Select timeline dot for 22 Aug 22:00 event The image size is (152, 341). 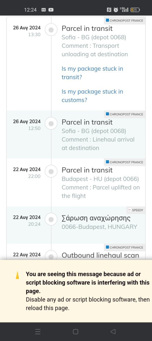pos(51,172)
